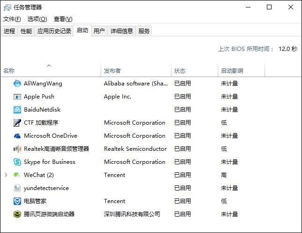The width and height of the screenshot is (302, 233).
Task: Click the CTF 加载程序 pen icon
Action: point(17,122)
